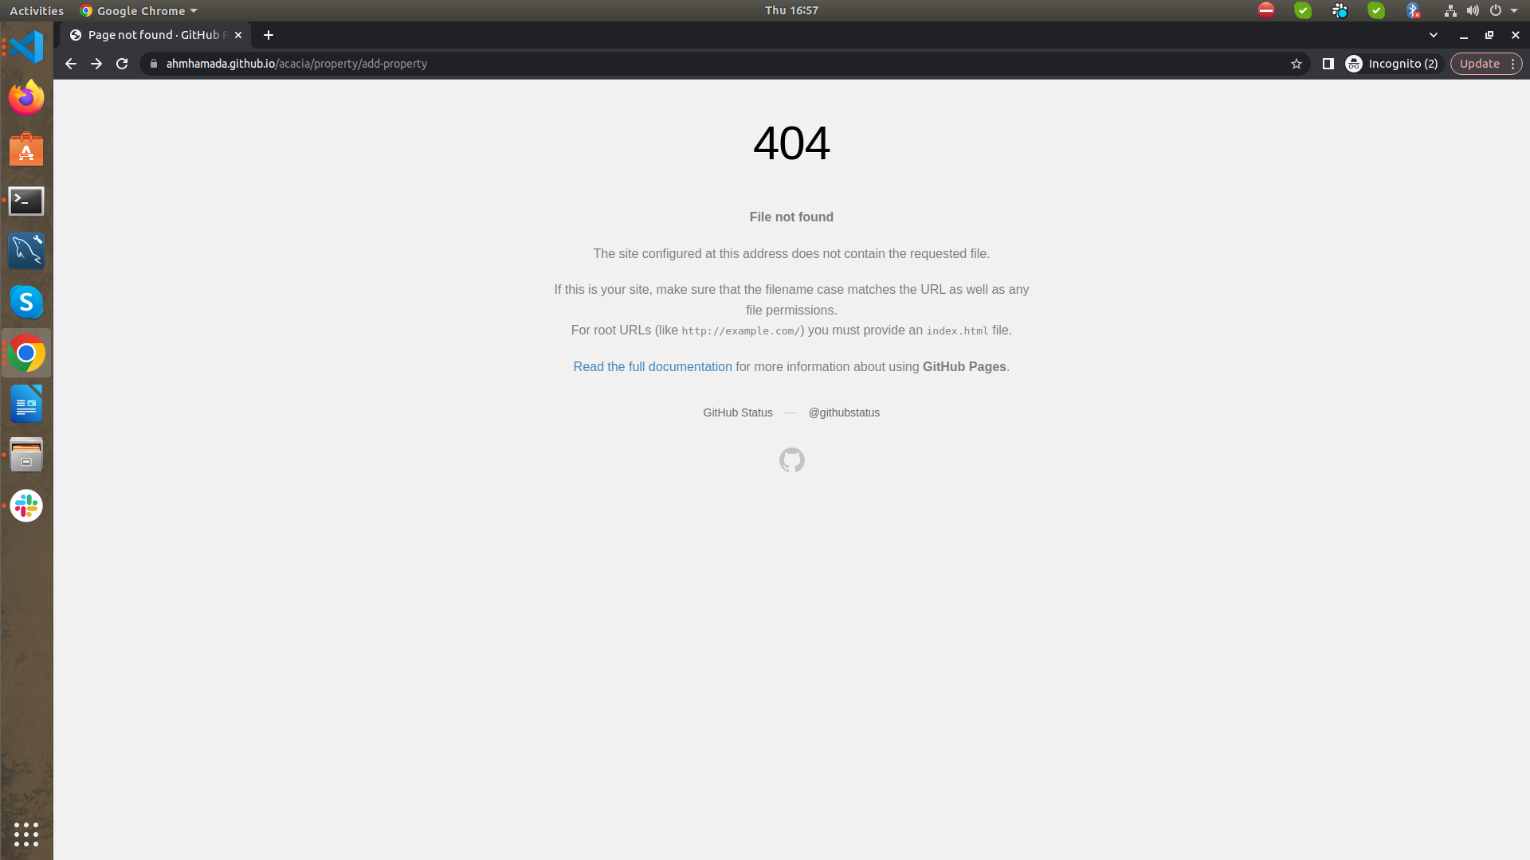Click the red no-entry tray icon
1530x860 pixels.
point(1266,10)
